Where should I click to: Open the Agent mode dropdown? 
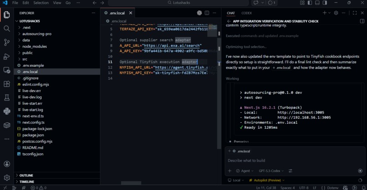coord(245,171)
